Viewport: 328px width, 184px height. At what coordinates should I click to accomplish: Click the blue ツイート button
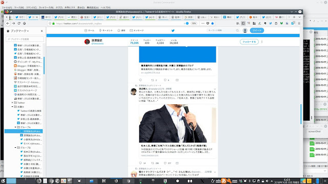click(257, 31)
